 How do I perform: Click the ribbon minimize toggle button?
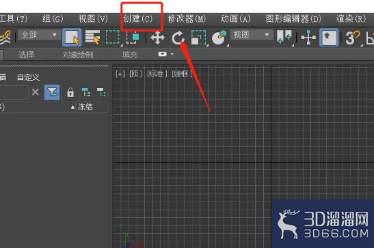click(163, 55)
